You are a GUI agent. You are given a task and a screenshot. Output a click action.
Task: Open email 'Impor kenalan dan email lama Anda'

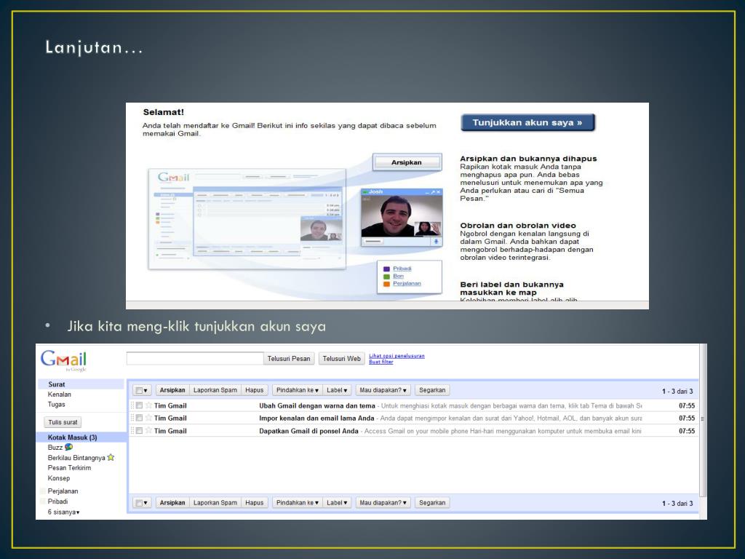(413, 418)
